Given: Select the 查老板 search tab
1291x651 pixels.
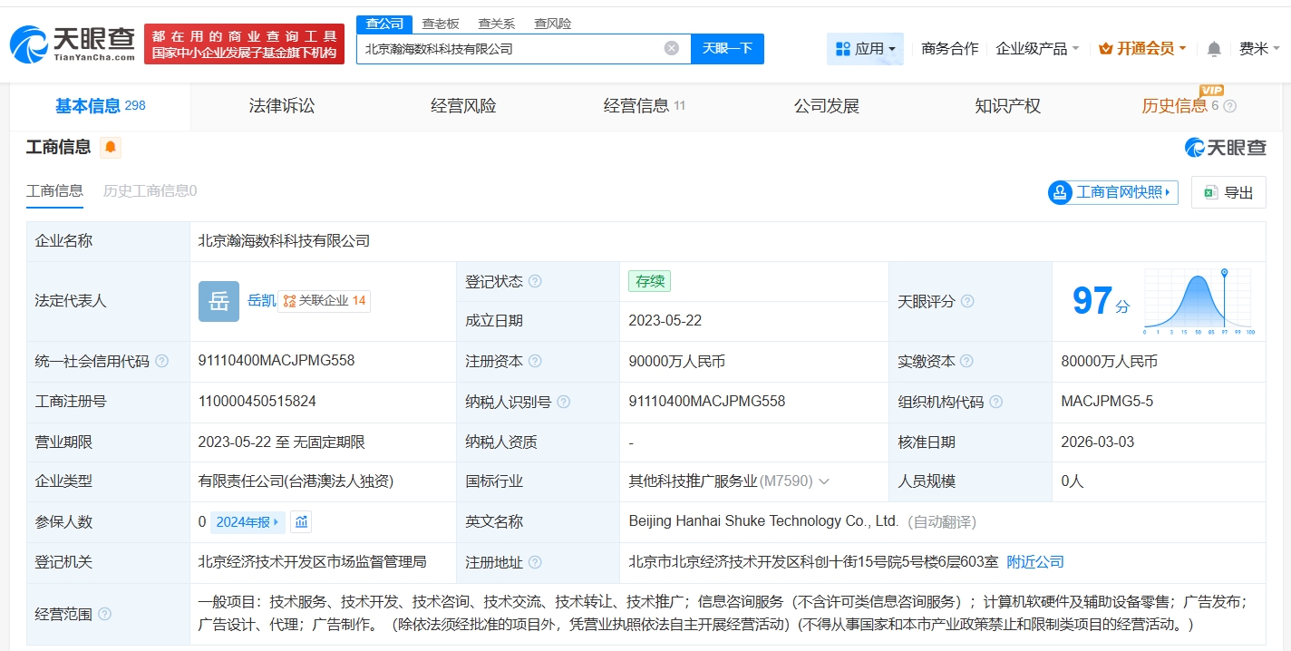Looking at the screenshot, I should tap(441, 24).
